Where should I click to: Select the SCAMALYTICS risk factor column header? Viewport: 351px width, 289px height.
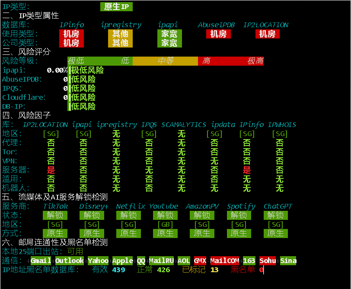point(184,124)
